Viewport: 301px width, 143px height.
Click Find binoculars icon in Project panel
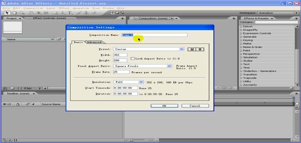click(5, 88)
